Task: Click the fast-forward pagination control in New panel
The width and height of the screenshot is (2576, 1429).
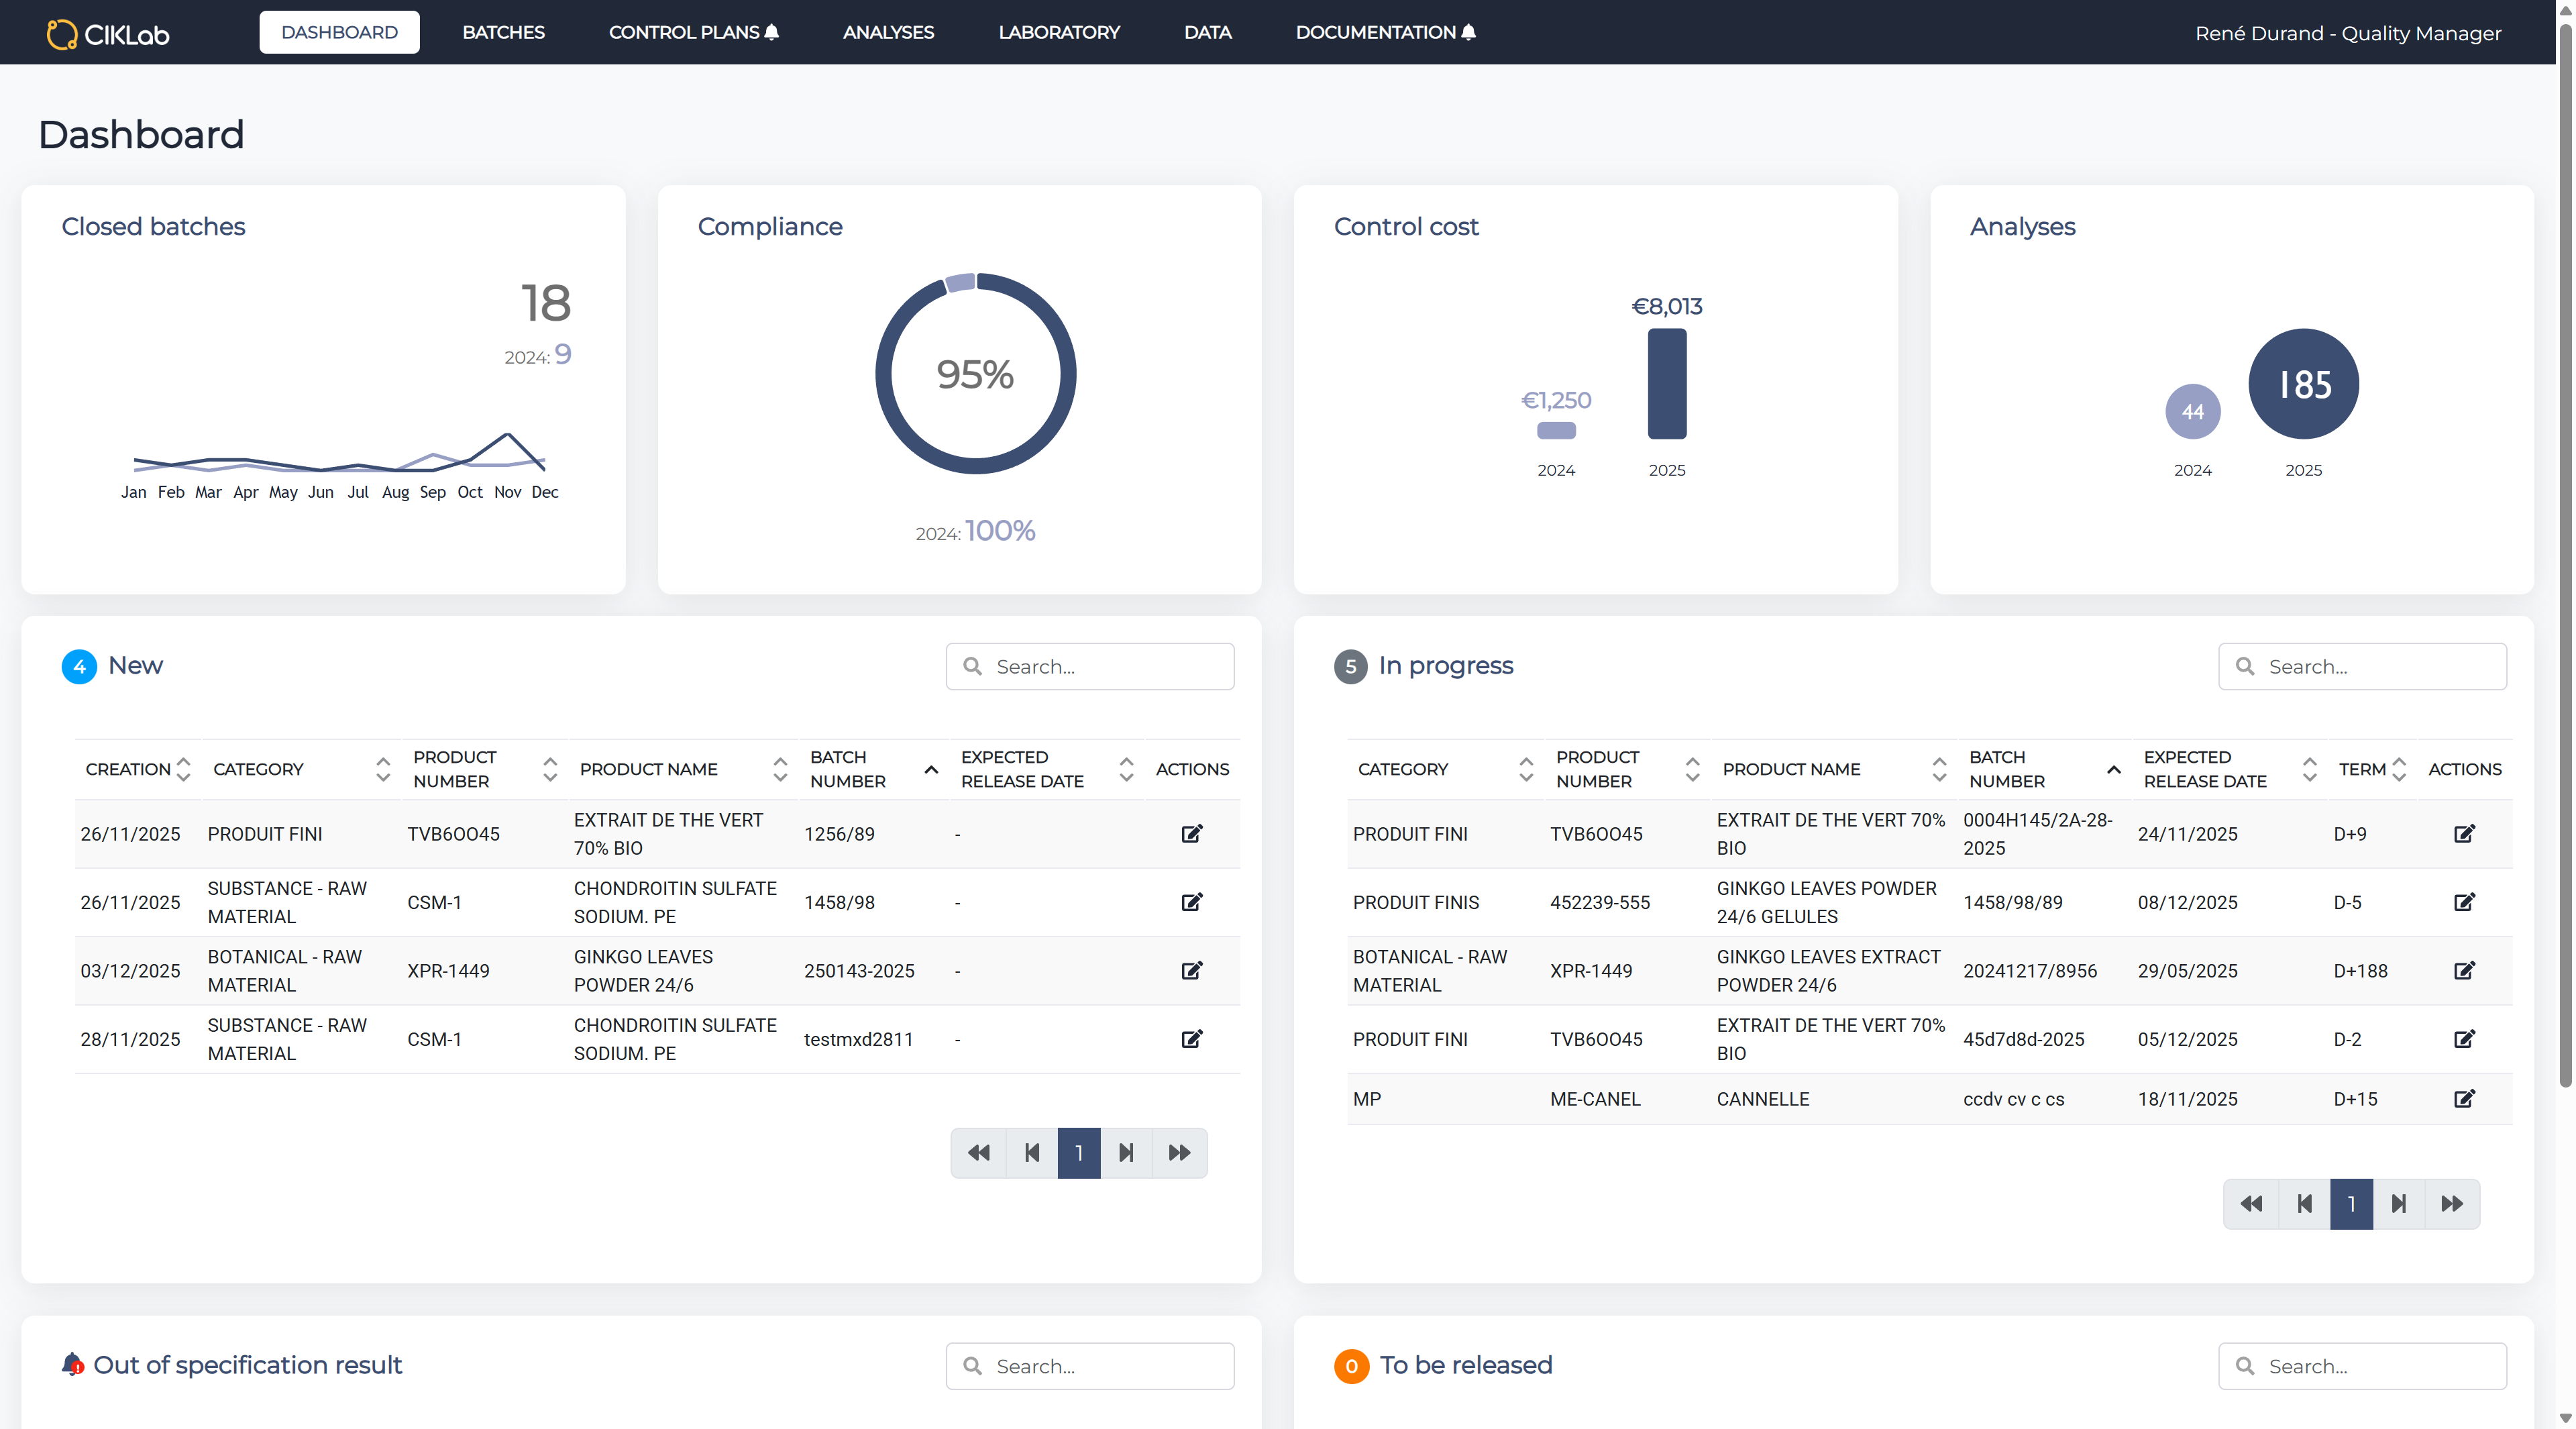Action: pyautogui.click(x=1179, y=1152)
